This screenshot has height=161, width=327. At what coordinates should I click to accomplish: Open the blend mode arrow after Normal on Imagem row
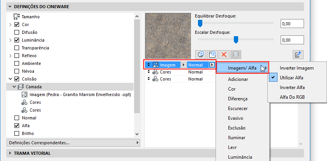pyautogui.click(x=212, y=65)
